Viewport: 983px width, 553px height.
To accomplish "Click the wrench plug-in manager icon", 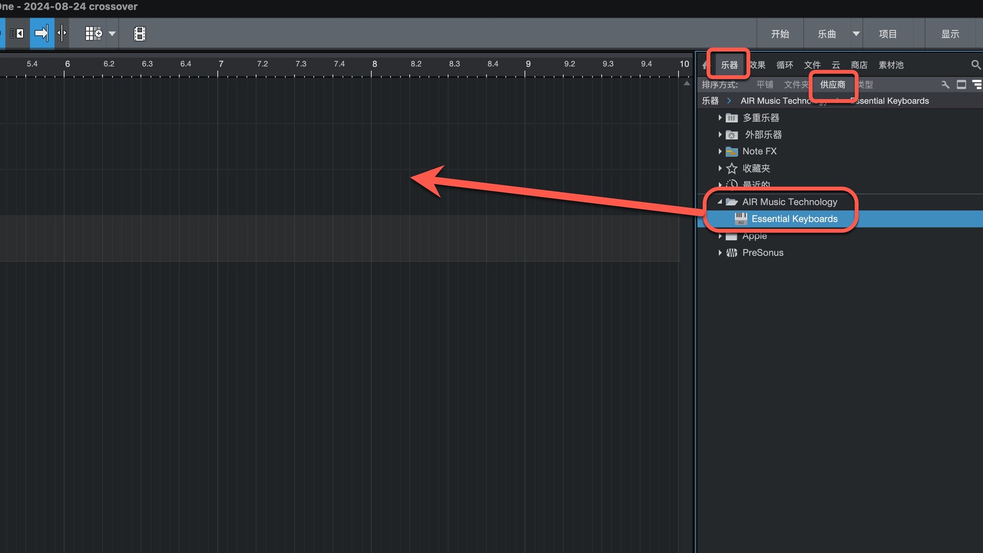I will (x=945, y=84).
